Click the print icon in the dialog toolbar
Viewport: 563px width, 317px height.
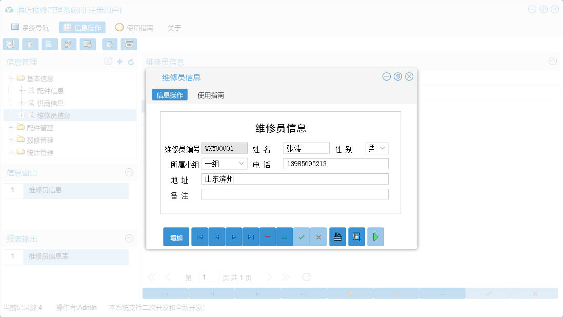[x=337, y=236]
